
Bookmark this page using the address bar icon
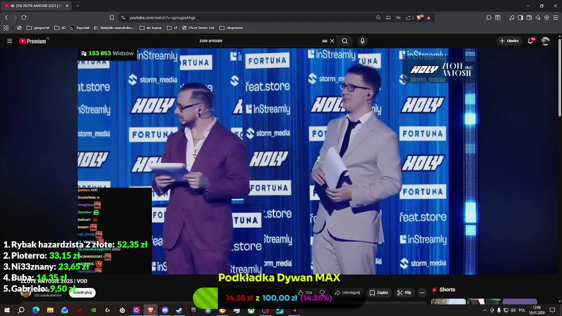coord(112,18)
